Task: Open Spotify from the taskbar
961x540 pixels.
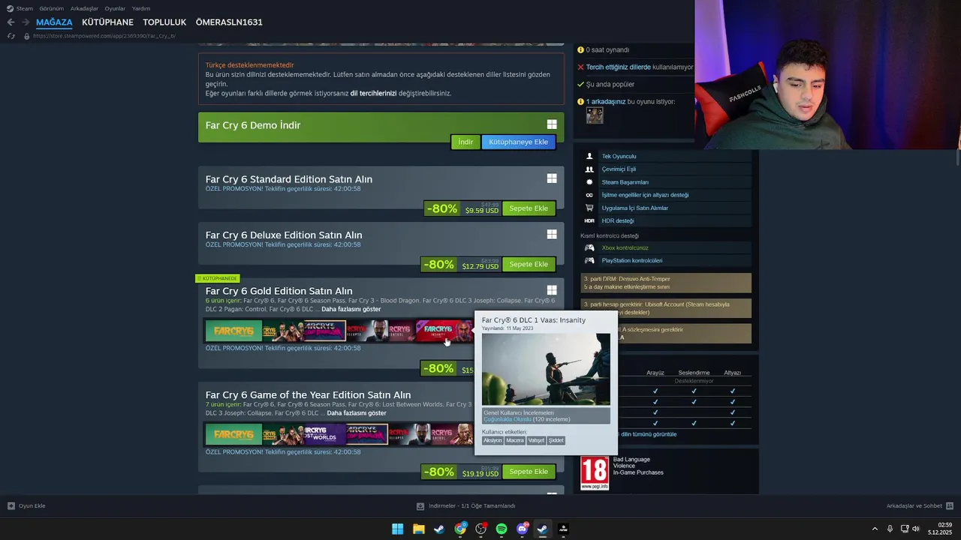Action: coord(502,529)
